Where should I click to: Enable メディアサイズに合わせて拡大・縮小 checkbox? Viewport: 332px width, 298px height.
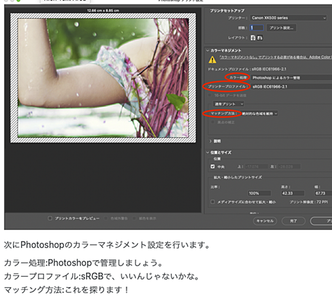(212, 202)
